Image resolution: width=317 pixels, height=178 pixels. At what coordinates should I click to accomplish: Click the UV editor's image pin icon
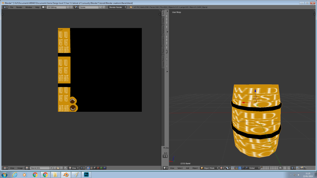coord(66,168)
